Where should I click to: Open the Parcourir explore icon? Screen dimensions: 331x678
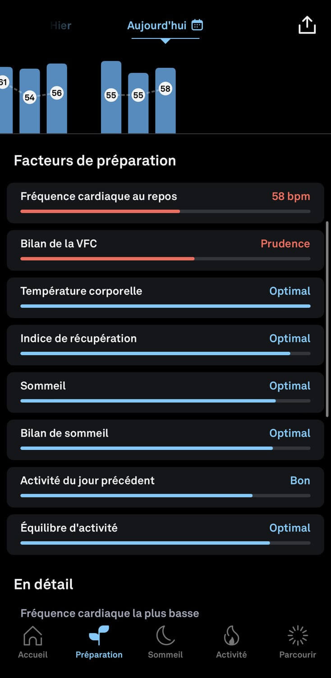point(298,636)
